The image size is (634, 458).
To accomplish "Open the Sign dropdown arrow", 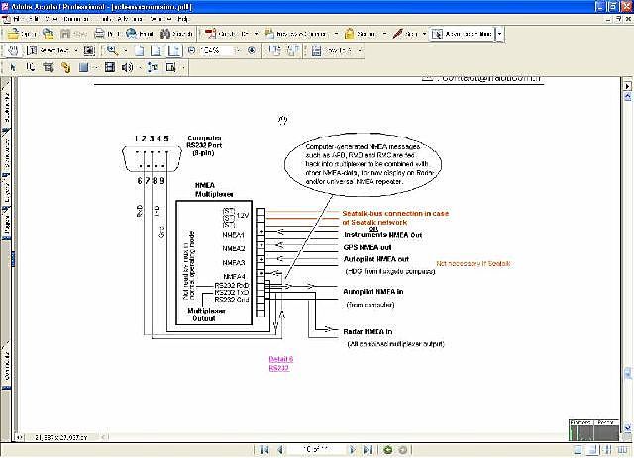I will (424, 34).
